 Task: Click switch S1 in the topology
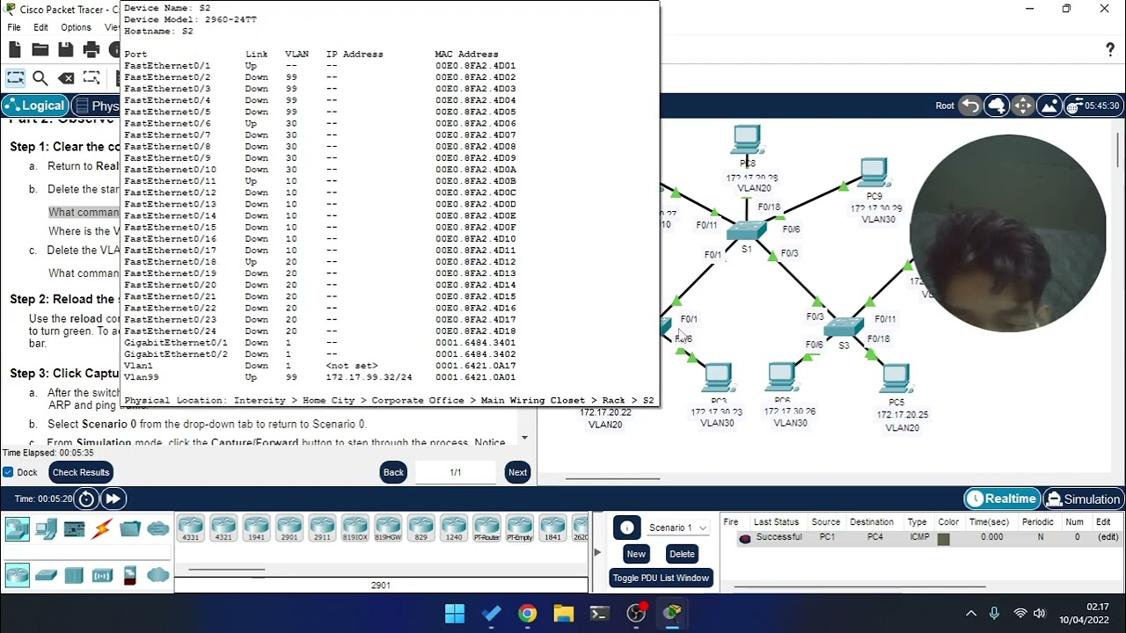pos(746,231)
